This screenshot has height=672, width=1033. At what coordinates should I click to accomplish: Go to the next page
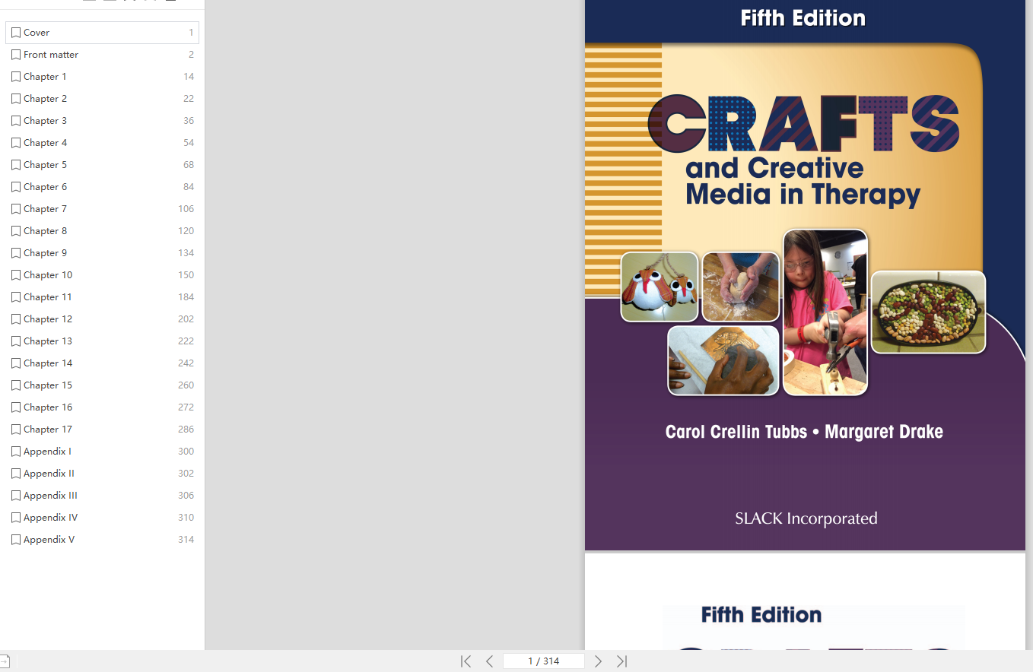click(x=598, y=661)
